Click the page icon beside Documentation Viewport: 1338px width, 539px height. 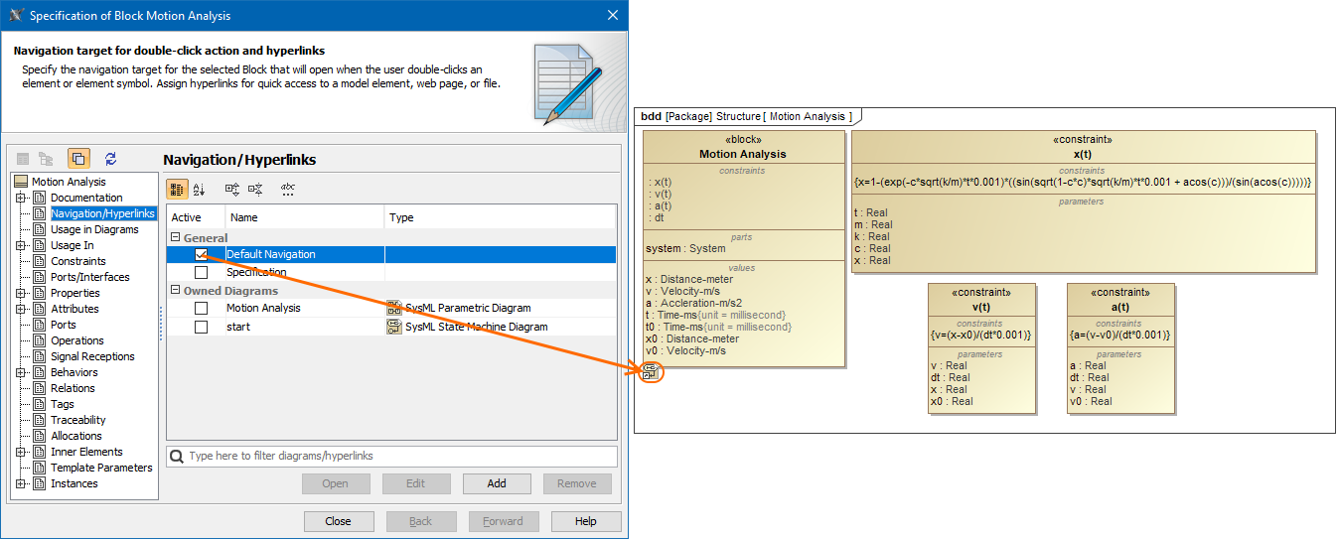coord(40,198)
